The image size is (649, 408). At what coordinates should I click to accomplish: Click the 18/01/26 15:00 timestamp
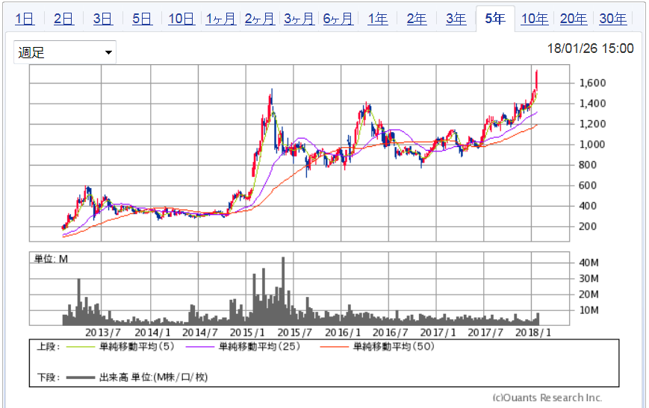tap(590, 48)
